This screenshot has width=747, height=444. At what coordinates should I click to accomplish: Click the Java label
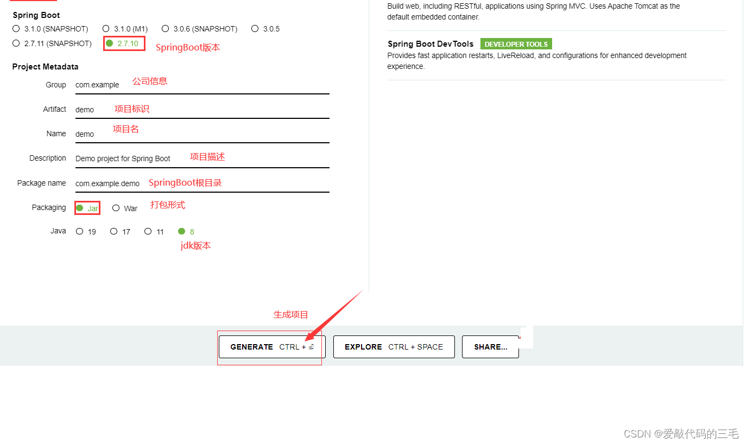pos(58,231)
